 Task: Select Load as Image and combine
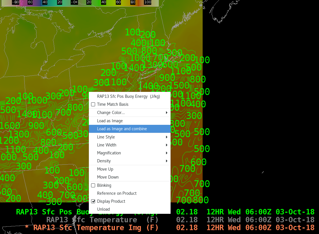(x=130, y=129)
